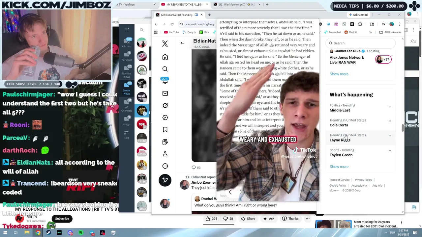Open X notifications bell with 20+ badge
Viewport: 422px width, 237px height.
[165, 81]
